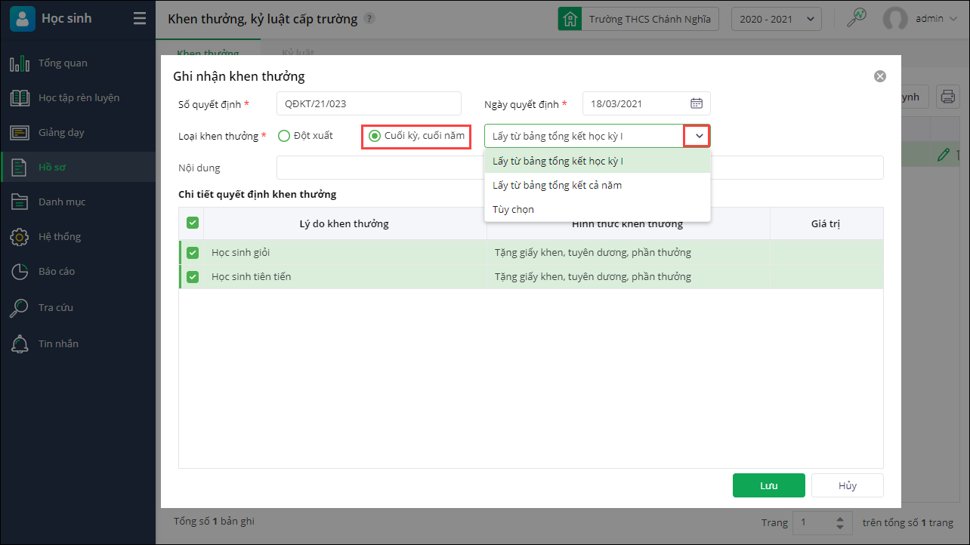Click the printer icon
This screenshot has width=970, height=545.
pos(947,97)
